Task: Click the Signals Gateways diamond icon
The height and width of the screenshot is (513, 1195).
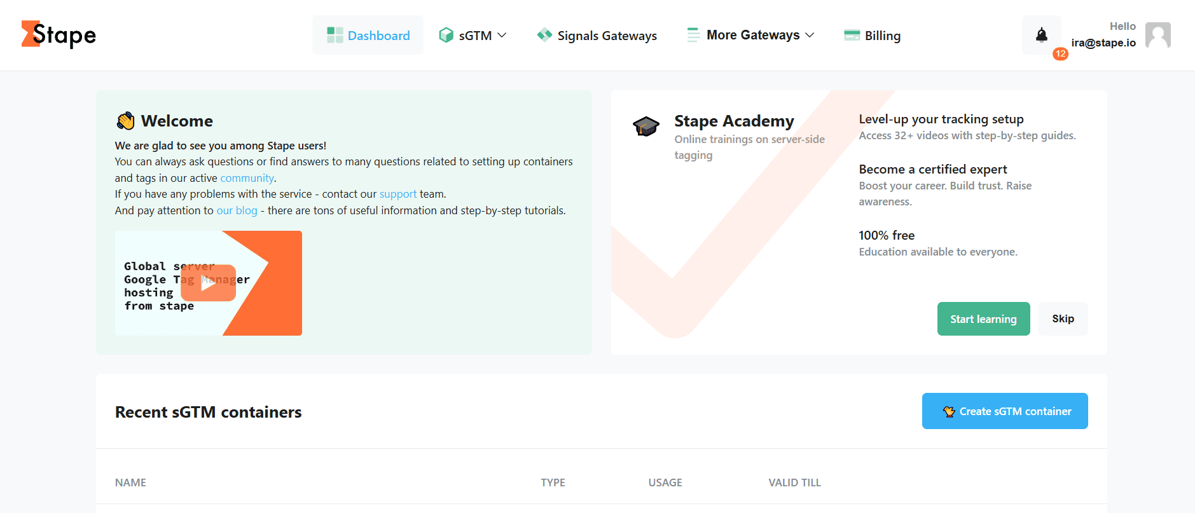Action: click(544, 35)
